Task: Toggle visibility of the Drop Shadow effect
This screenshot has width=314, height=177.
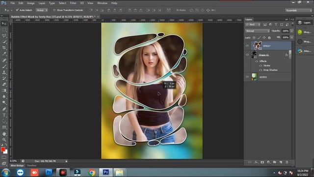Action: (261, 70)
